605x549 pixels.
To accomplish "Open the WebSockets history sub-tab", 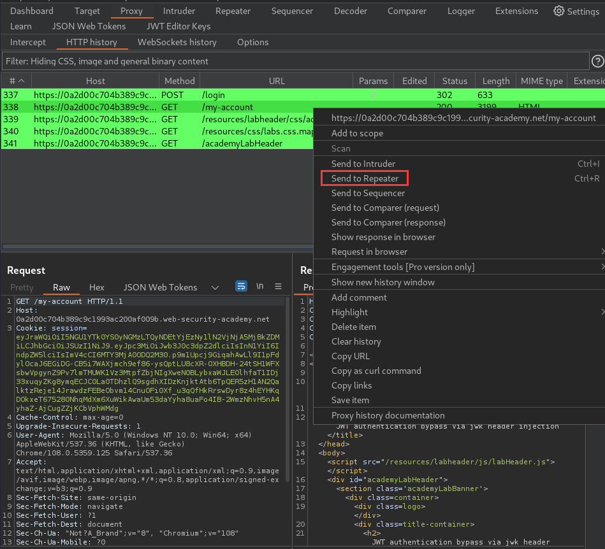I will click(x=177, y=42).
